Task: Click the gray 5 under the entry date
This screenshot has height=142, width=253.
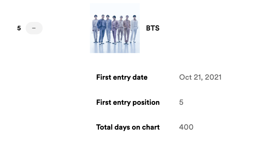Action: point(181,102)
